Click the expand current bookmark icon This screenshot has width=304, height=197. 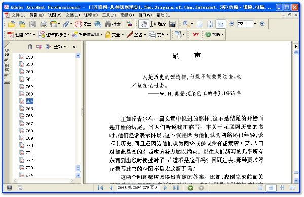pyautogui.click(x=48, y=47)
